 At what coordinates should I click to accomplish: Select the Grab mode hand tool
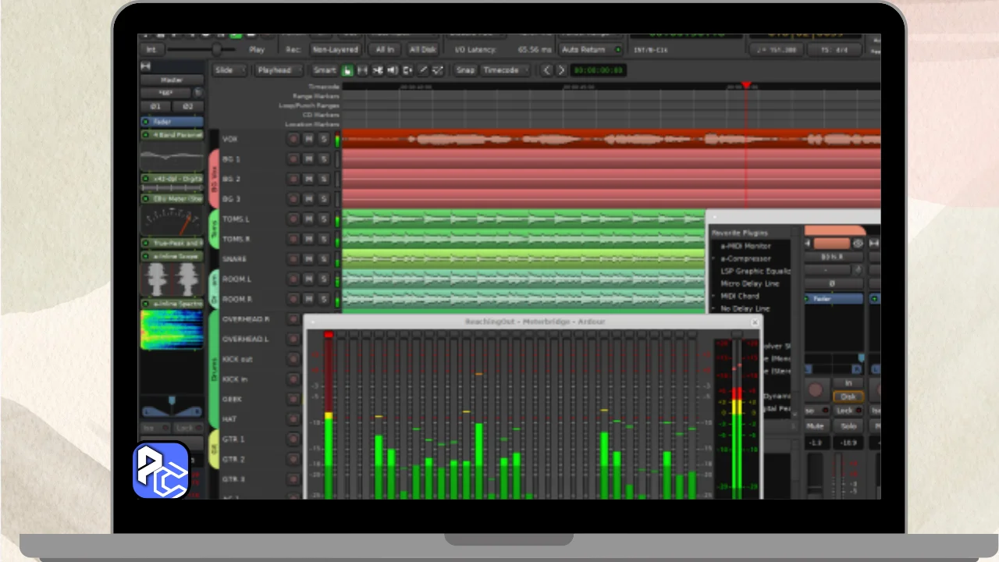tap(347, 70)
